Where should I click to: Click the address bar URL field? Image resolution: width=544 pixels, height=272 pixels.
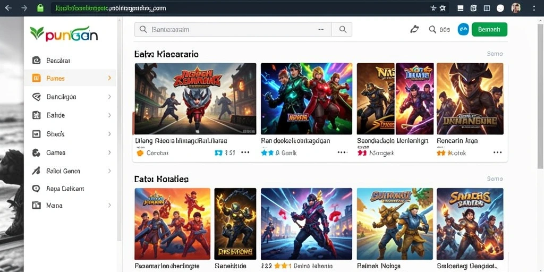pyautogui.click(x=250, y=8)
